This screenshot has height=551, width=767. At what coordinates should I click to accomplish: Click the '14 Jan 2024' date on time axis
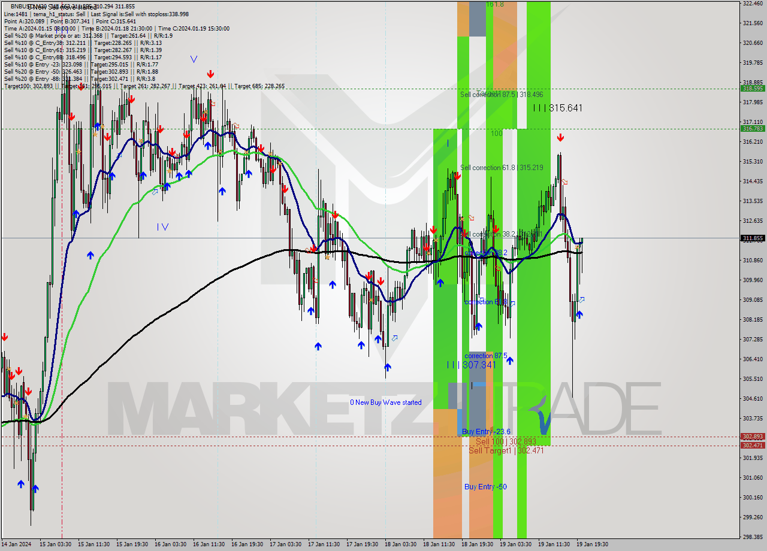click(x=16, y=544)
